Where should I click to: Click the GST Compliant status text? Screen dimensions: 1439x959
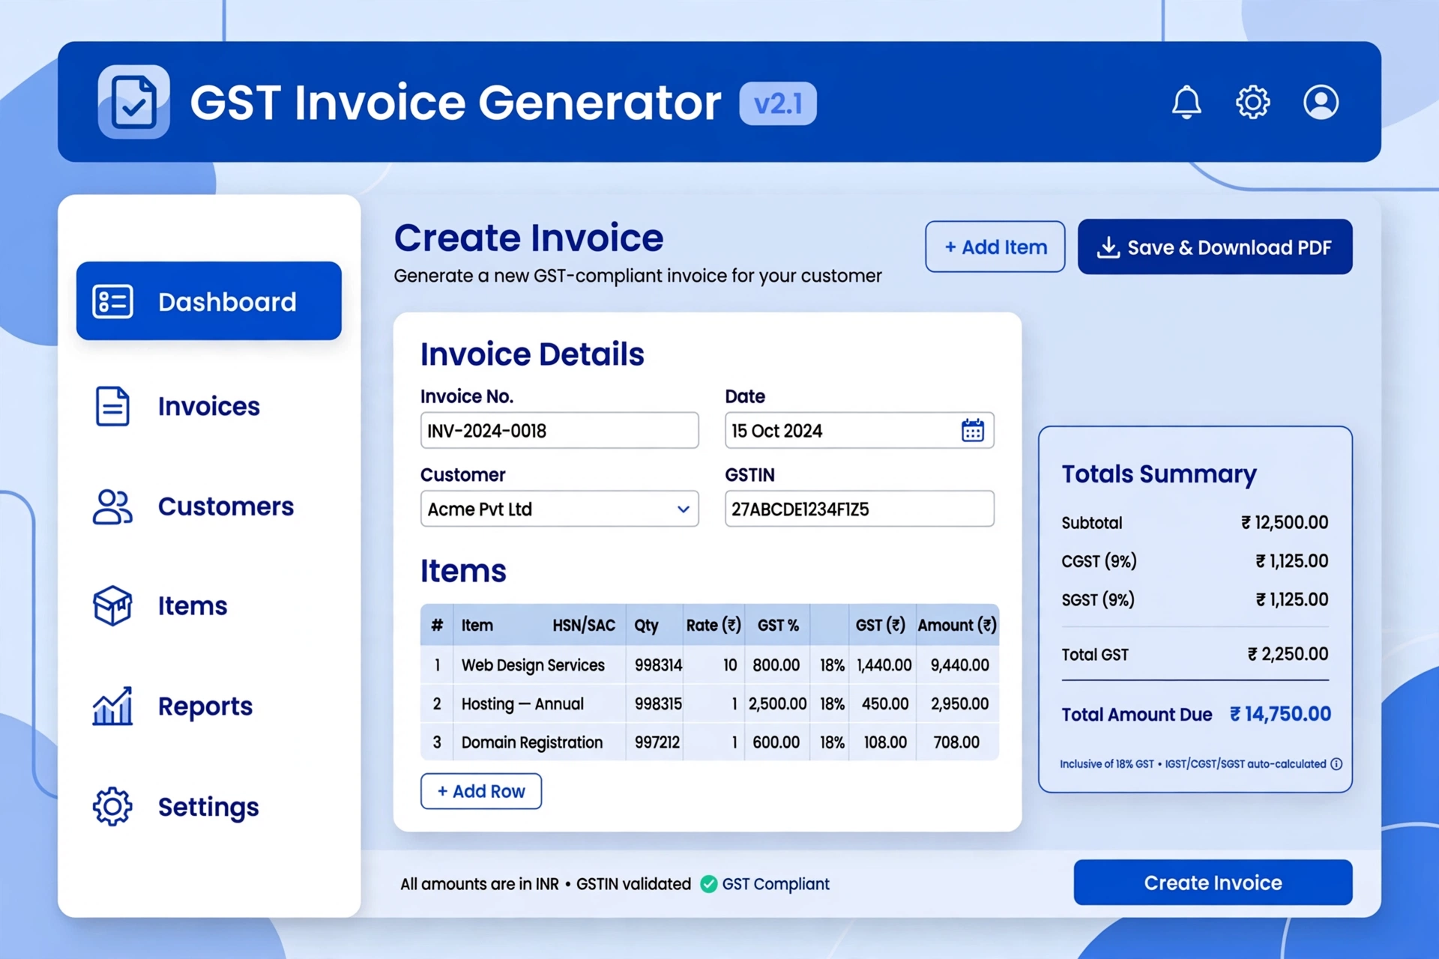coord(776,884)
